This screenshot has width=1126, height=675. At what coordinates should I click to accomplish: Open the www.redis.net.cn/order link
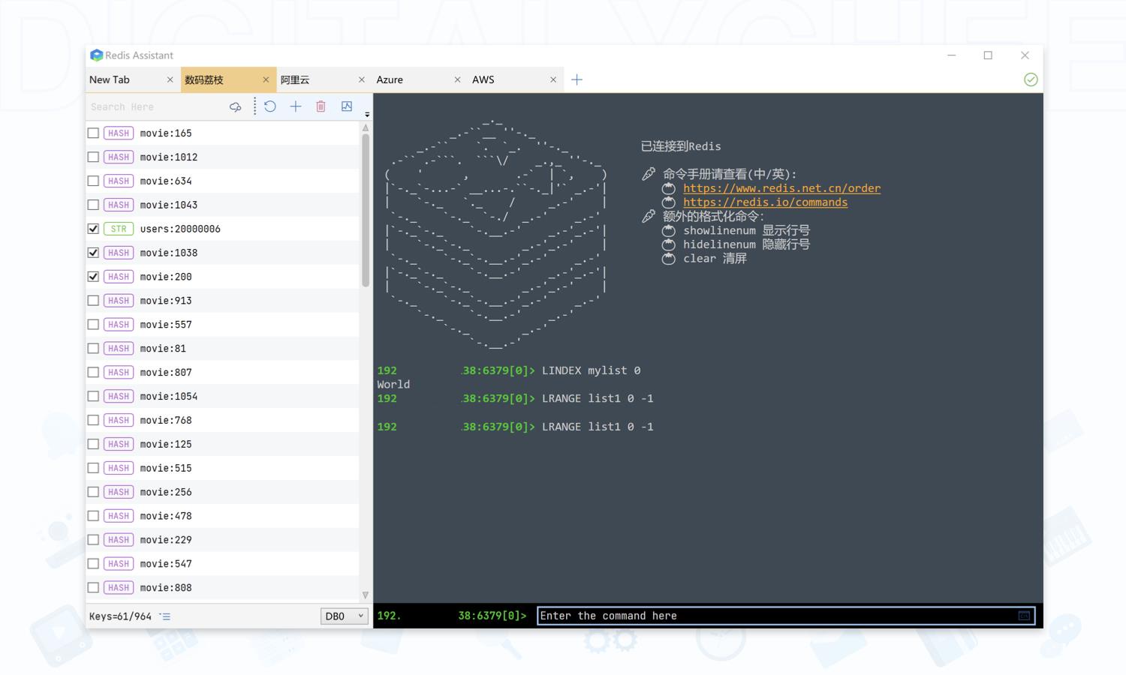[x=781, y=188]
